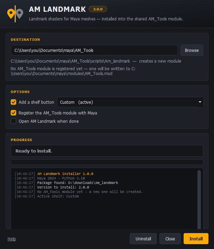Image resolution: width=214 pixels, height=249 pixels.
Task: Click the 'Ready to install.' status text
Action: 33,151
